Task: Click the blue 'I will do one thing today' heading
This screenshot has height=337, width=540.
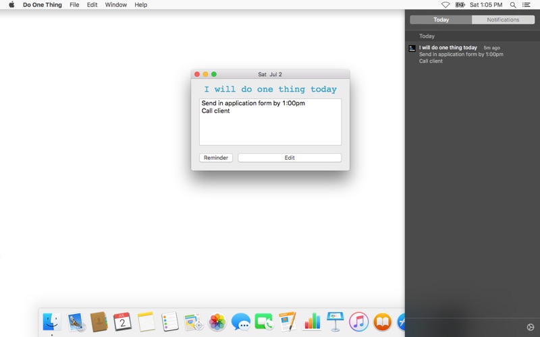Action: [271, 90]
